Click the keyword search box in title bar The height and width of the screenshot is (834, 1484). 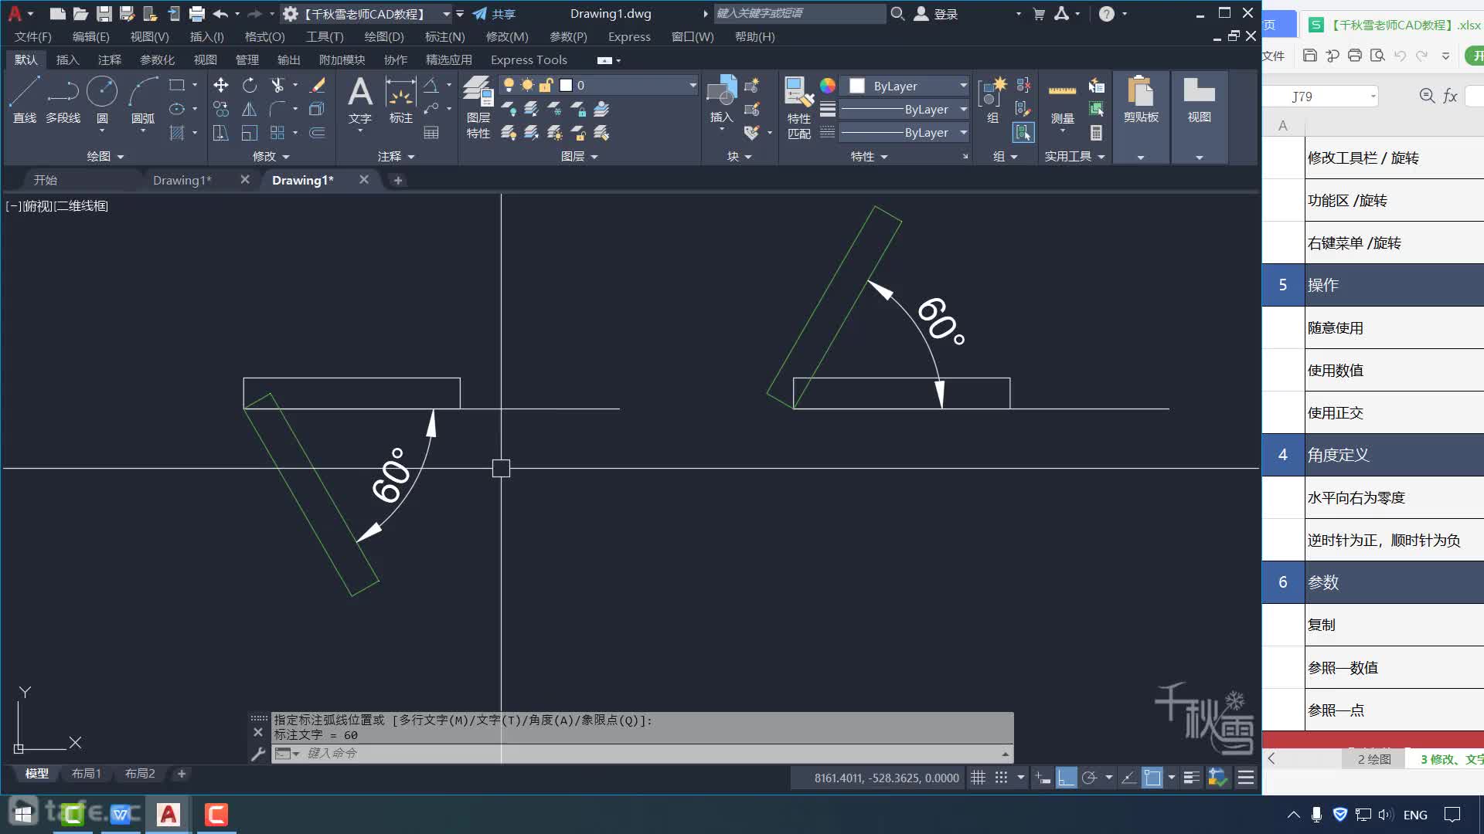click(799, 13)
